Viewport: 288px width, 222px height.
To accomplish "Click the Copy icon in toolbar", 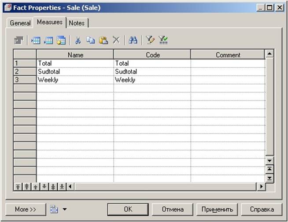I will (91, 40).
